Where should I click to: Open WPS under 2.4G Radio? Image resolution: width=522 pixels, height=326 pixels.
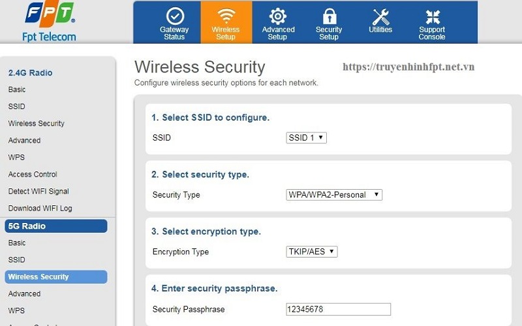point(16,157)
